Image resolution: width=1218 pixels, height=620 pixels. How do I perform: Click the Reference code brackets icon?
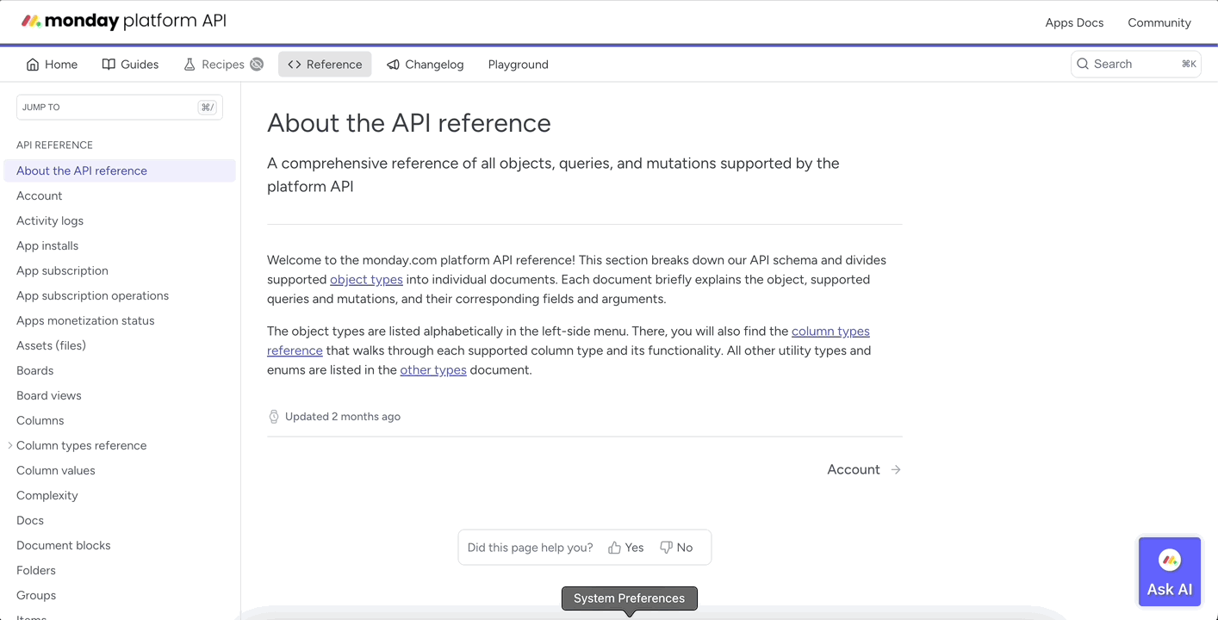point(295,65)
